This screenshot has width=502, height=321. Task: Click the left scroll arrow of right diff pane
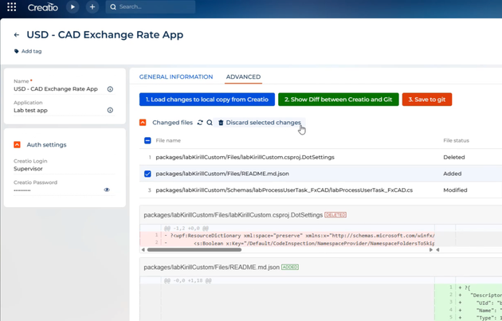click(x=437, y=250)
